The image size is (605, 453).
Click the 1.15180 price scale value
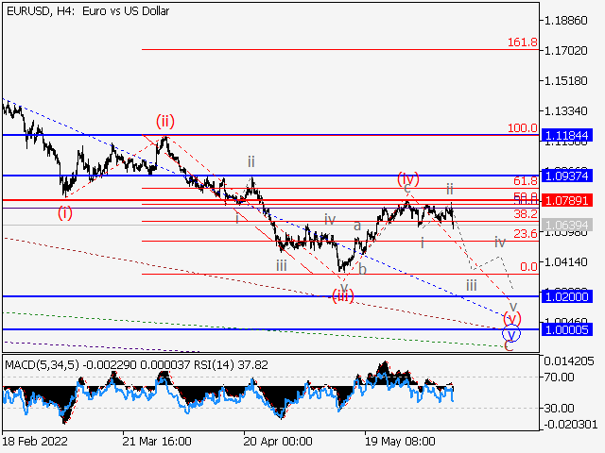[565, 81]
